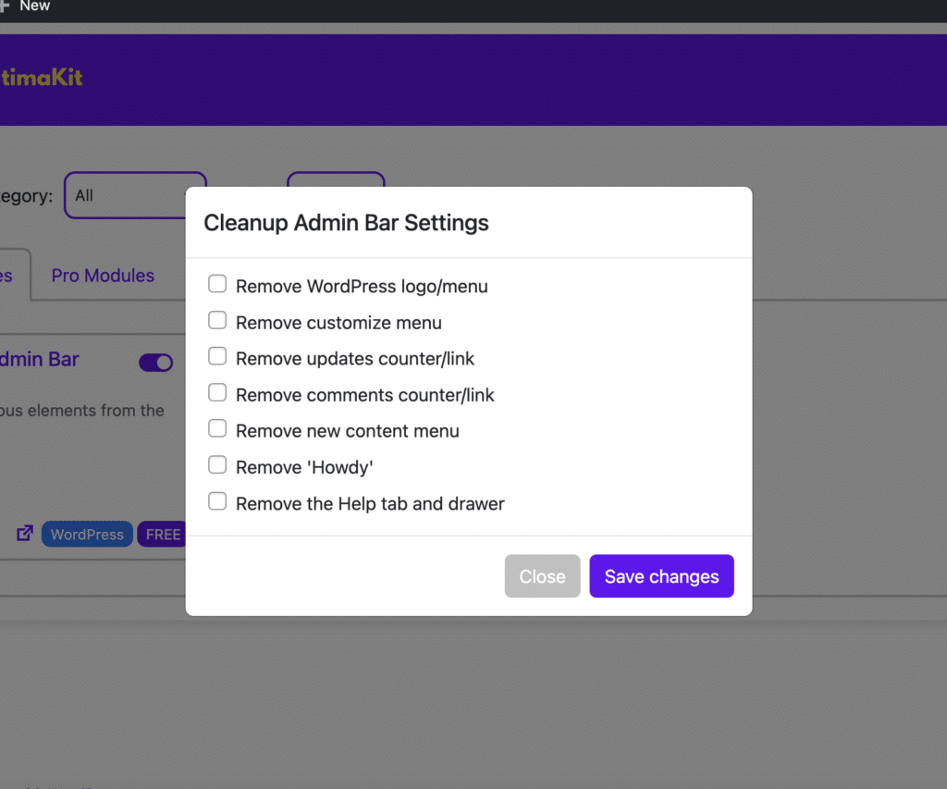Check Remove new content menu box
Viewport: 947px width, 789px height.
click(217, 429)
